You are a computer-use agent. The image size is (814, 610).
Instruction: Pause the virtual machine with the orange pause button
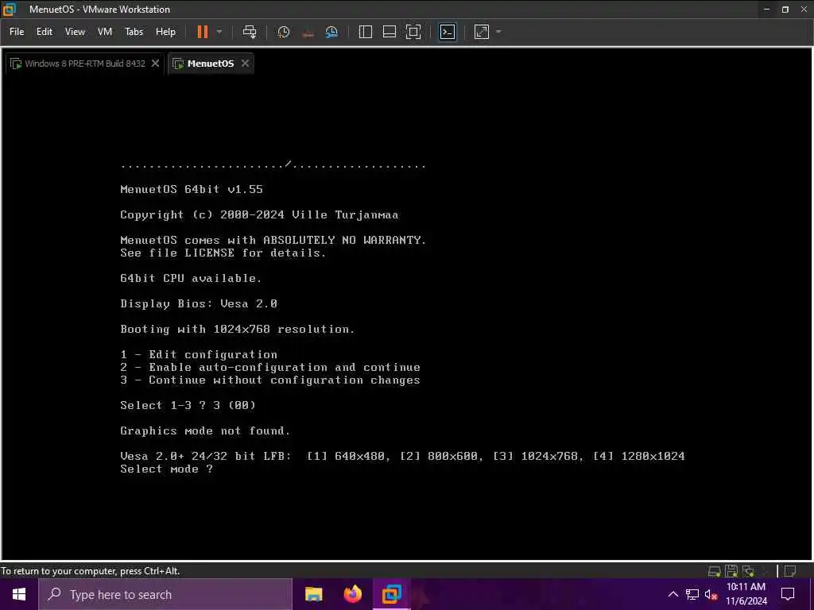point(203,32)
